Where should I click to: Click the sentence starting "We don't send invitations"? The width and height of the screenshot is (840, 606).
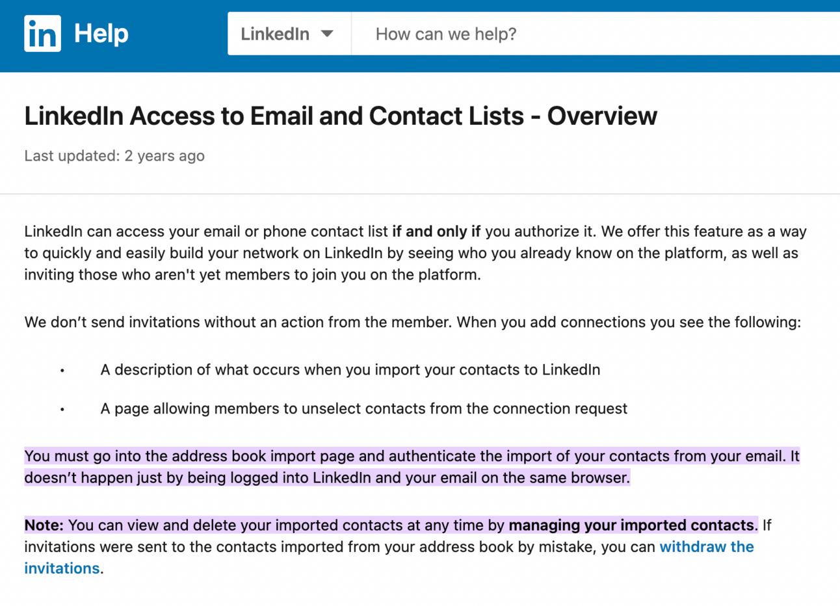click(413, 323)
